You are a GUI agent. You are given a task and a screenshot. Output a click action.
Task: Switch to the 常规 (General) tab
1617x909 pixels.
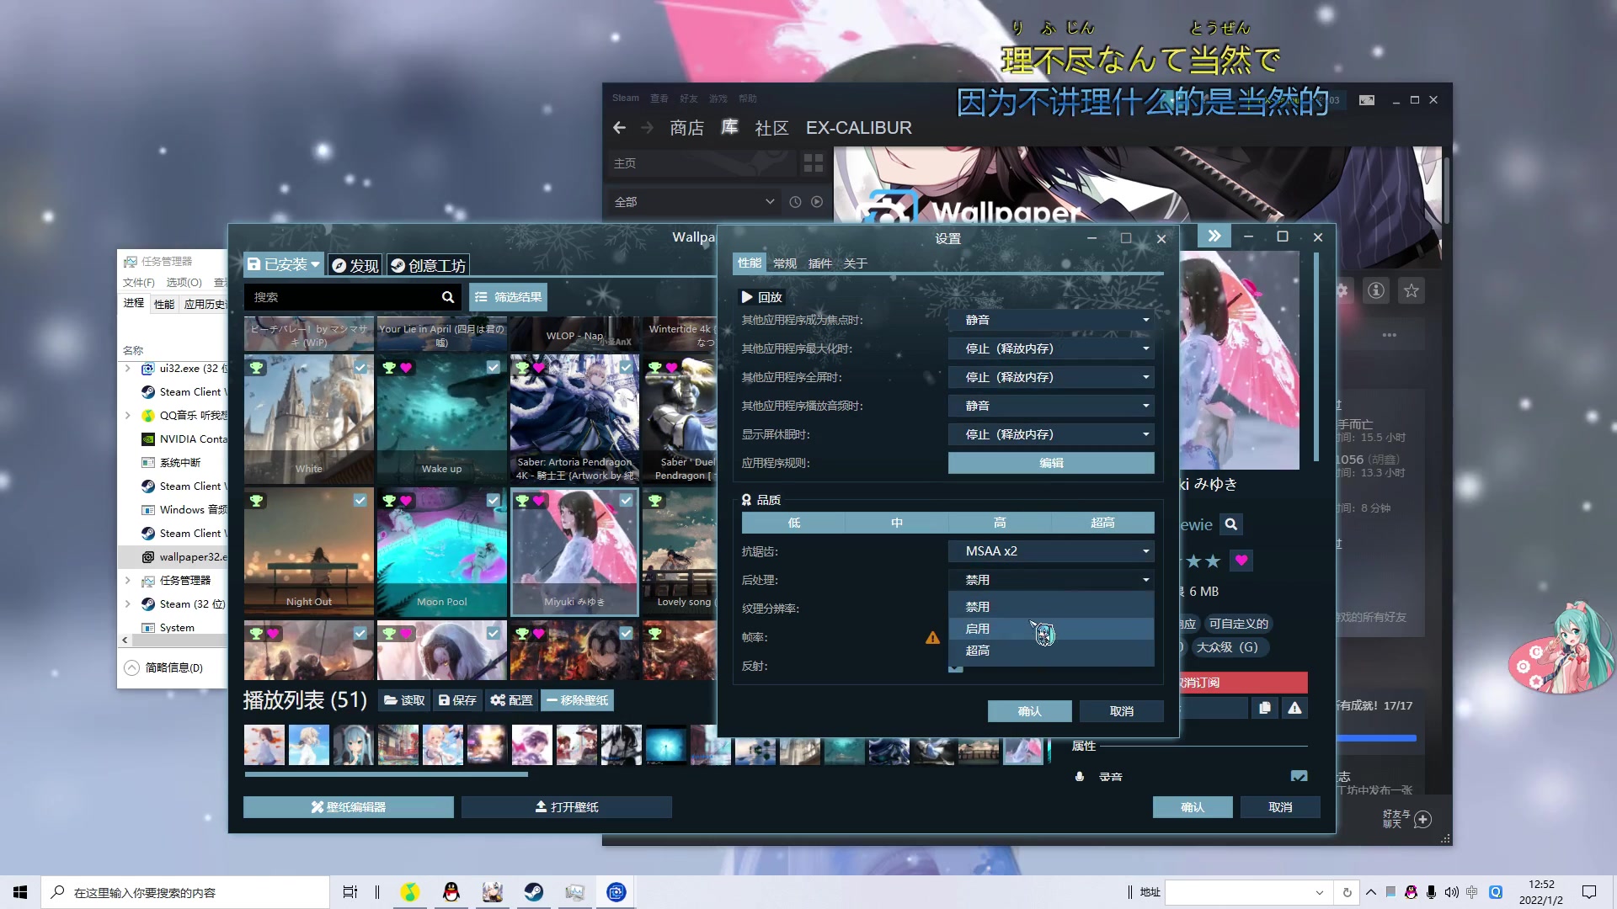(x=785, y=263)
